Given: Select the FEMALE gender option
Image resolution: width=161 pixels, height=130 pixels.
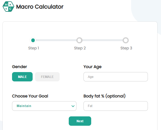Looking at the screenshot, I should 47,77.
